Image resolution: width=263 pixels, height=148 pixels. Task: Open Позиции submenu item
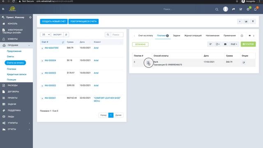(12, 80)
